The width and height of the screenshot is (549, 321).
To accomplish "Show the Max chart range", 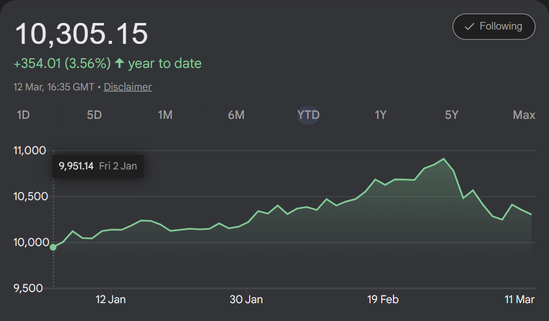I will [524, 115].
